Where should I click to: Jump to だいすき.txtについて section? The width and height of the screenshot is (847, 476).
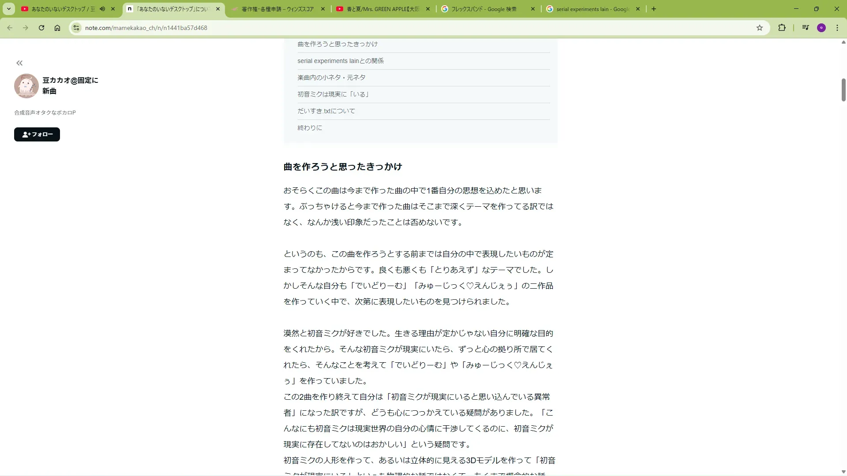click(x=326, y=111)
